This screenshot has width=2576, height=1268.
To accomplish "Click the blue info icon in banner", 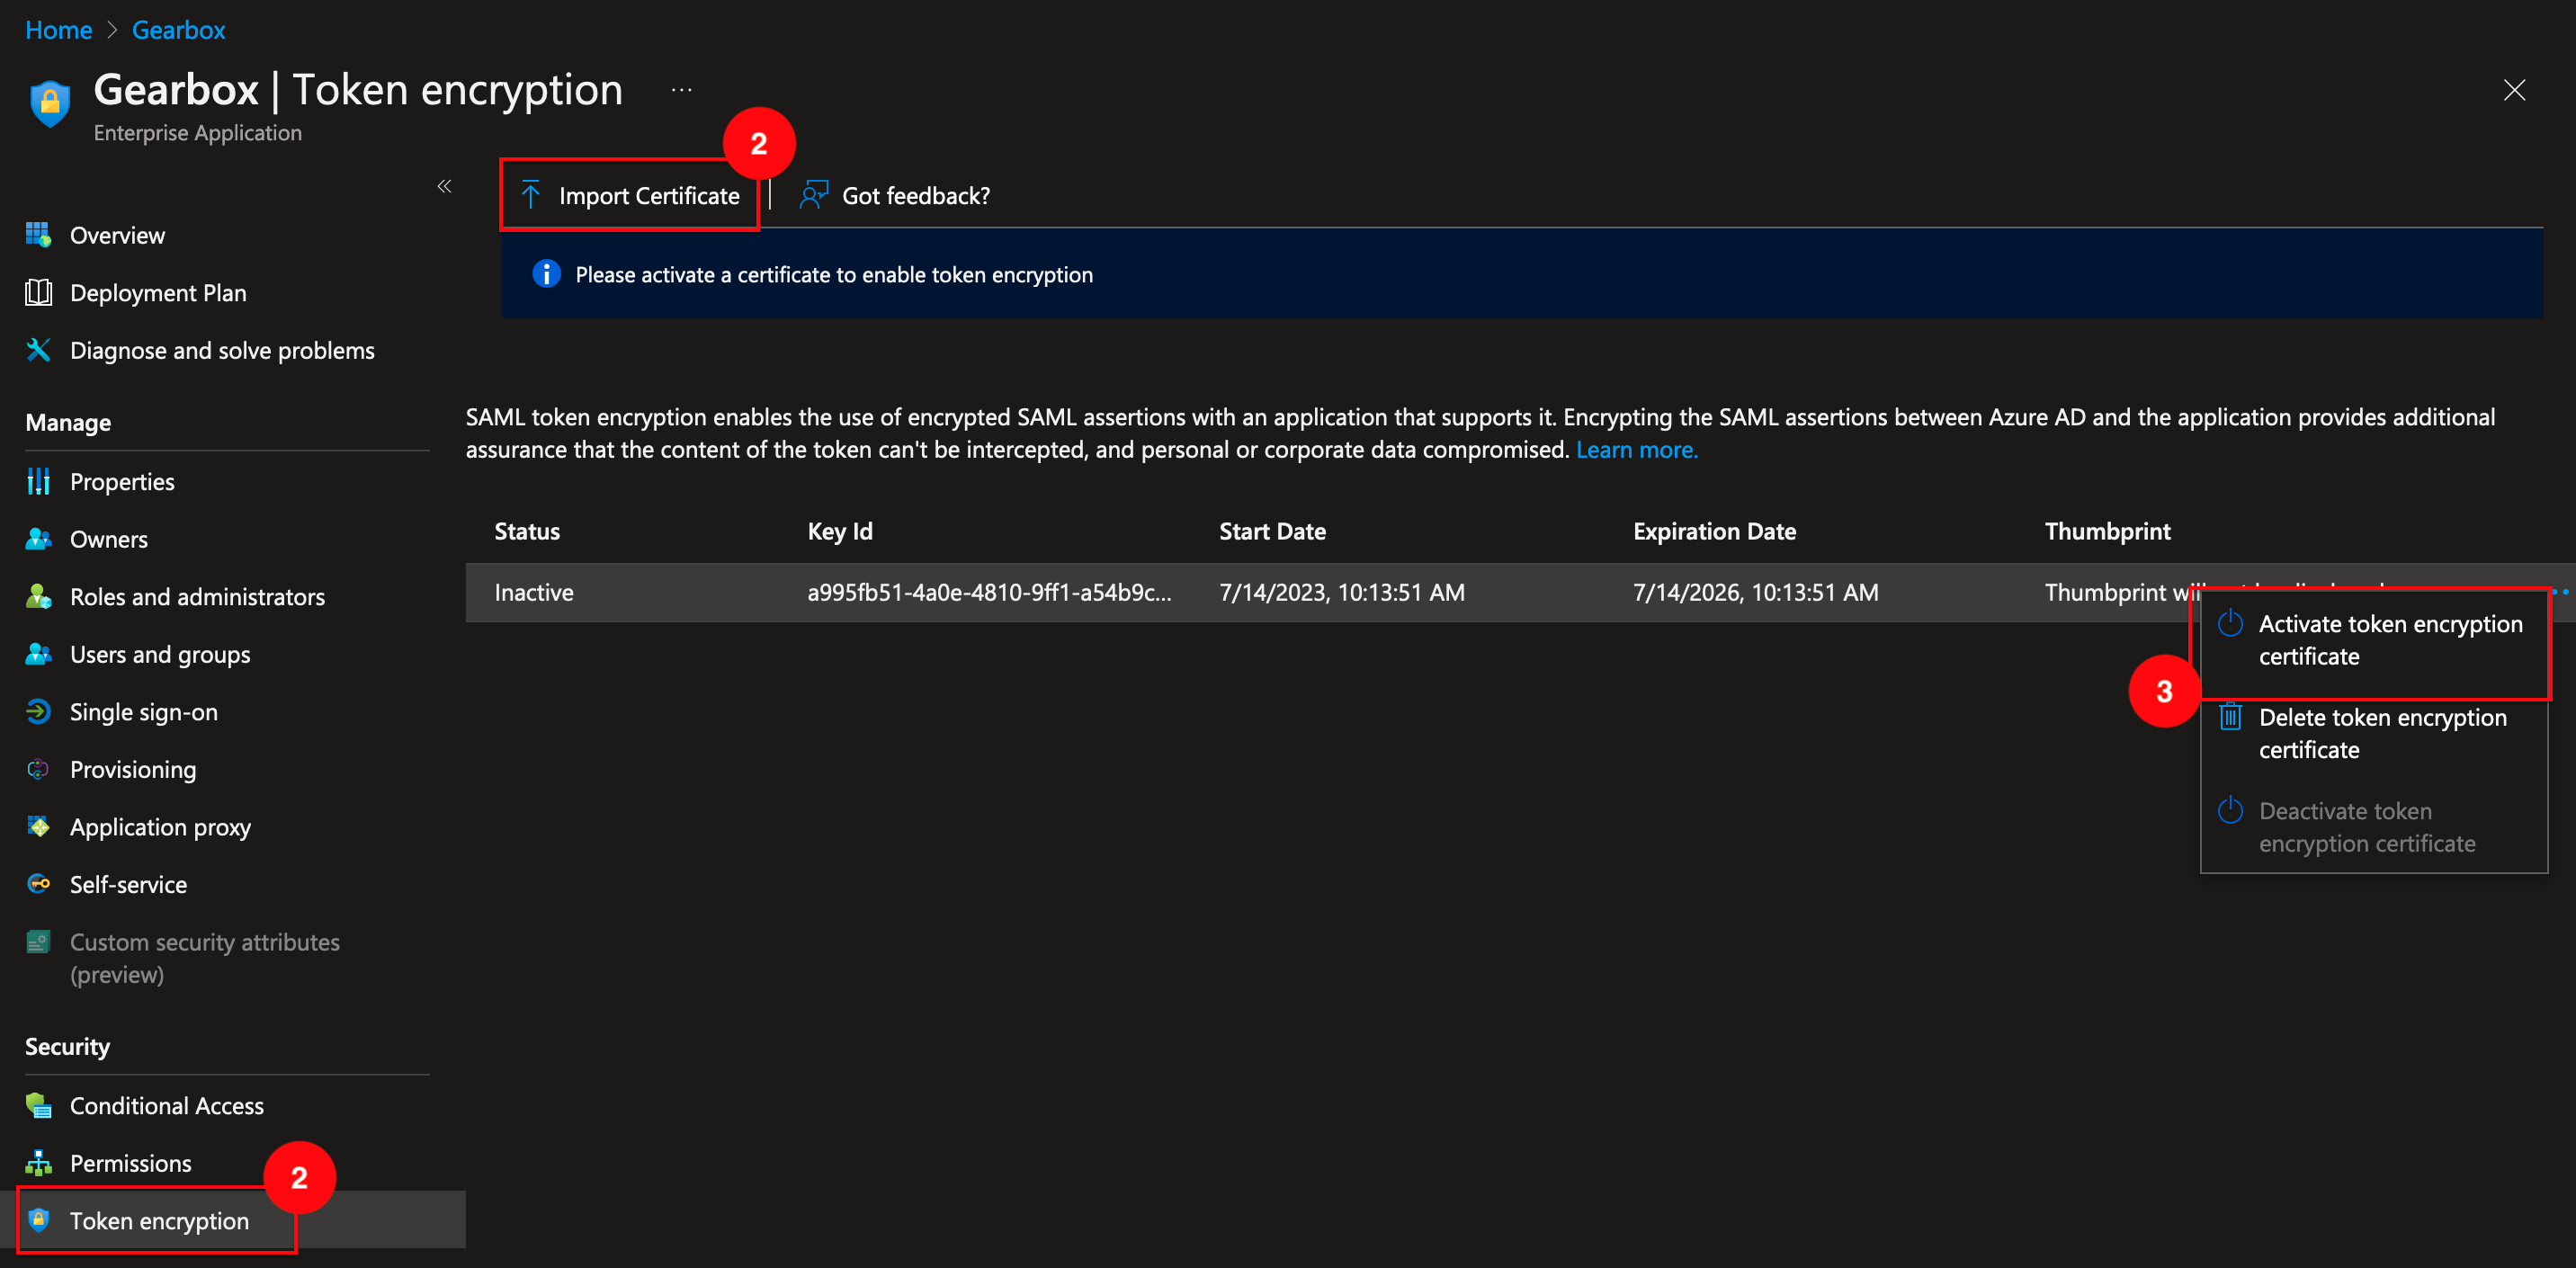I will pyautogui.click(x=546, y=274).
